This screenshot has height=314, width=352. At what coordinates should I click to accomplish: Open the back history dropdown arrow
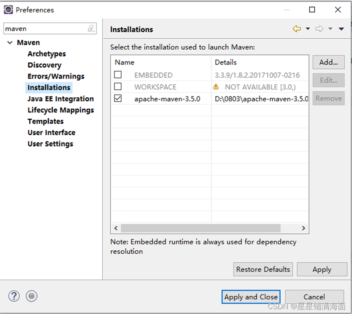click(308, 29)
